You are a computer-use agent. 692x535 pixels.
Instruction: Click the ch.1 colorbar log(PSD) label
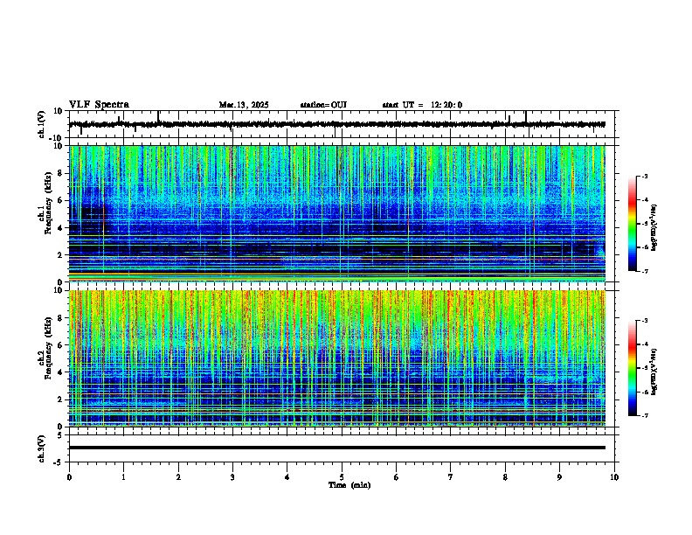[654, 227]
